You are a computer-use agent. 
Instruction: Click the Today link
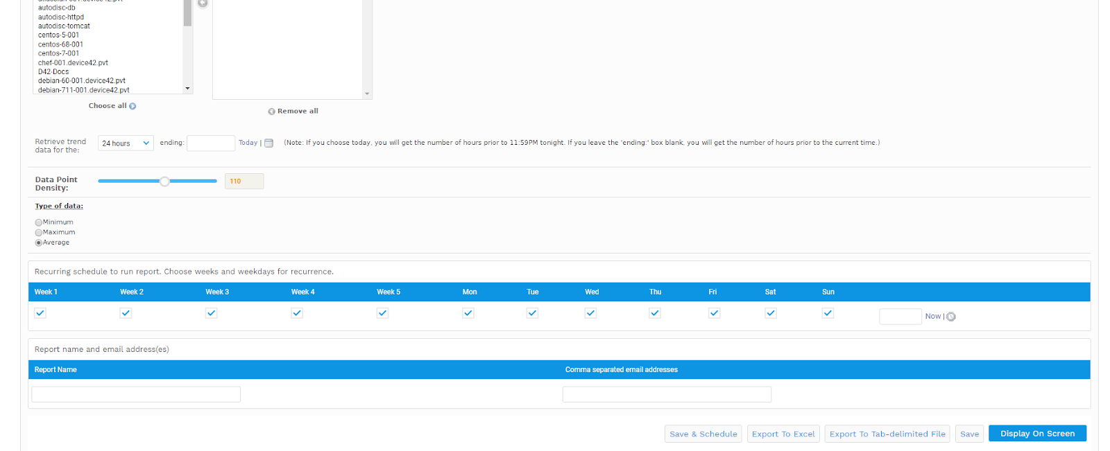tap(248, 143)
